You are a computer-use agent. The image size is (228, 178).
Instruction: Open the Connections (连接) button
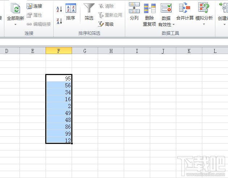[34, 6]
